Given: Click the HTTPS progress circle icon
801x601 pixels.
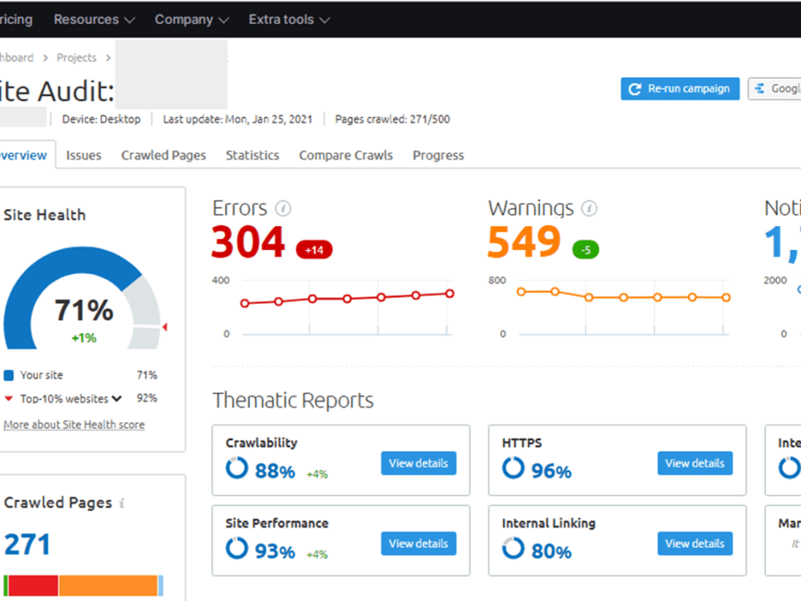Looking at the screenshot, I should point(513,468).
